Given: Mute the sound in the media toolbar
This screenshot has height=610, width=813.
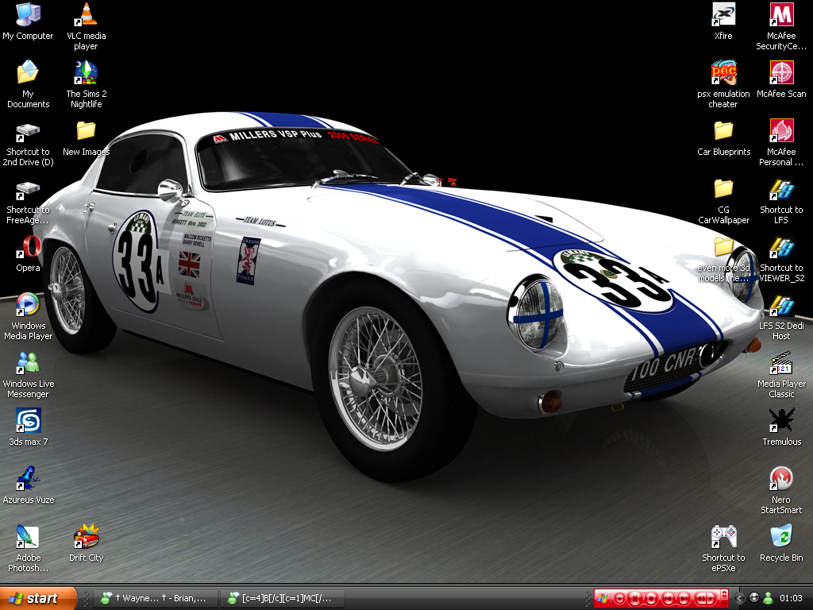Looking at the screenshot, I should (x=700, y=599).
